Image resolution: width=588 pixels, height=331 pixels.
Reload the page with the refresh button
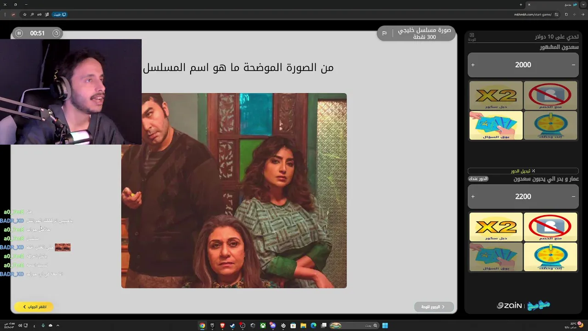[566, 14]
